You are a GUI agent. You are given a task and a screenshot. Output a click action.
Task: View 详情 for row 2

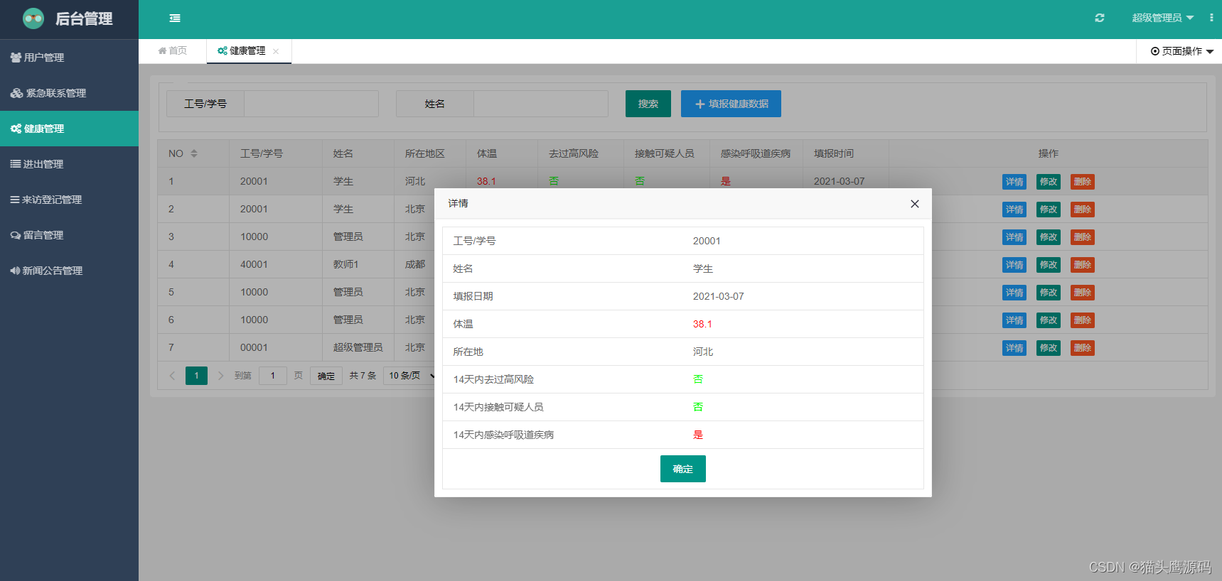coord(1014,210)
